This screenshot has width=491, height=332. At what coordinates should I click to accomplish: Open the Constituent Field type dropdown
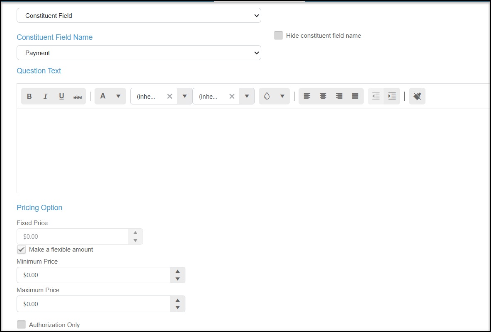(x=139, y=15)
